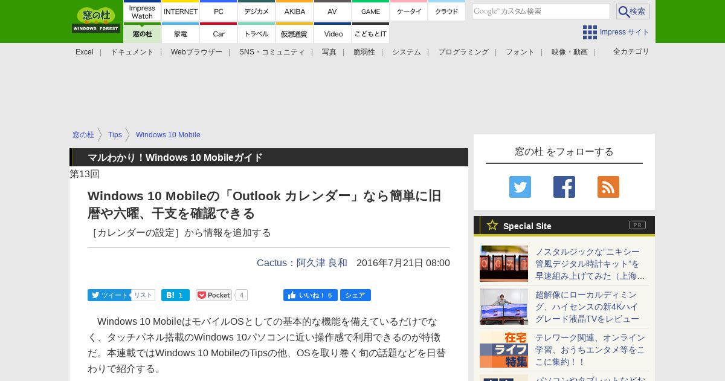
Task: Click the Tips breadcrumb link
Action: tap(115, 135)
